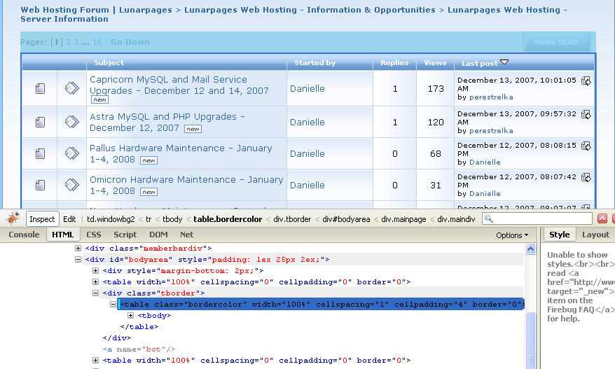Collapse the table.bordercolor node
This screenshot has height=369, width=615.
pos(113,304)
